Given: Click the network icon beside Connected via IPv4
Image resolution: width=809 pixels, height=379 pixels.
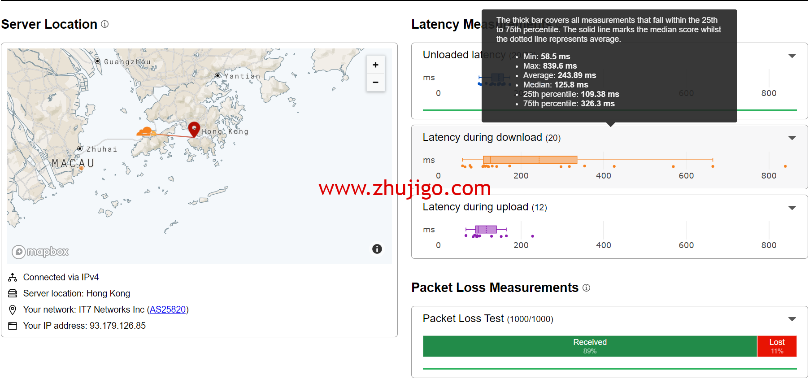Looking at the screenshot, I should (x=13, y=278).
